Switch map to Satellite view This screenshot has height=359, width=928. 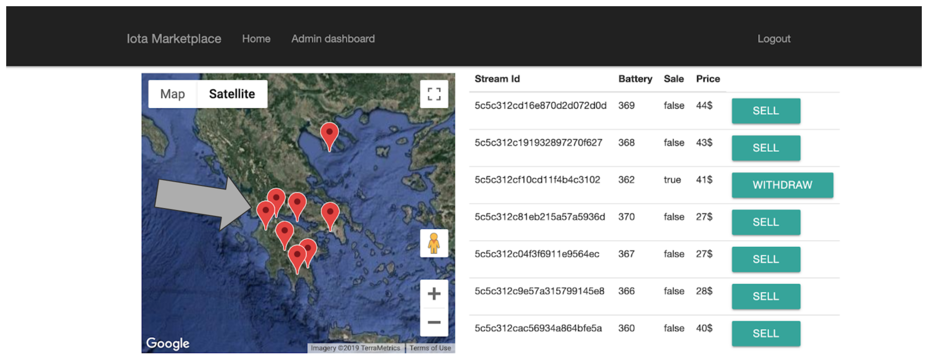(232, 94)
